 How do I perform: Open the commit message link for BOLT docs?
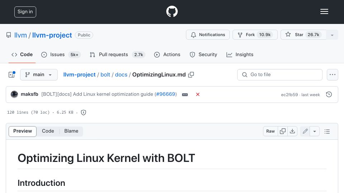click(x=97, y=94)
